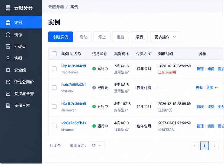Click grey stopped status dot for test-env
This screenshot has height=165, width=224.
tap(94, 88)
